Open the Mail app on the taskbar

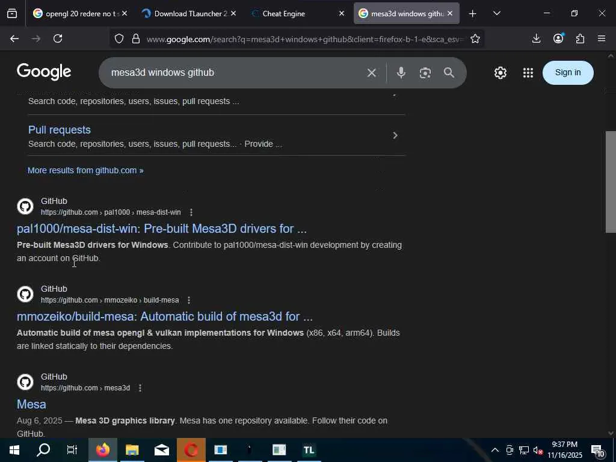pyautogui.click(x=161, y=450)
